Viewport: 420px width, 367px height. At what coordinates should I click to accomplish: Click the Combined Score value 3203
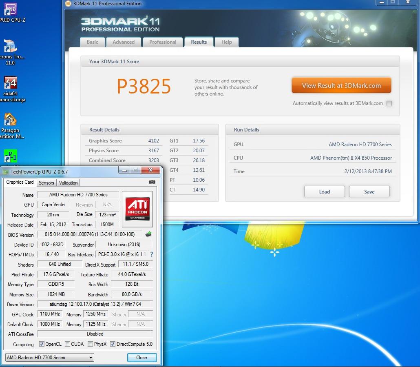[153, 160]
